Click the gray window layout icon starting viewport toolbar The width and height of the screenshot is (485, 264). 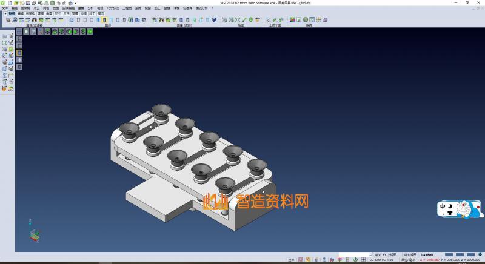point(19,31)
